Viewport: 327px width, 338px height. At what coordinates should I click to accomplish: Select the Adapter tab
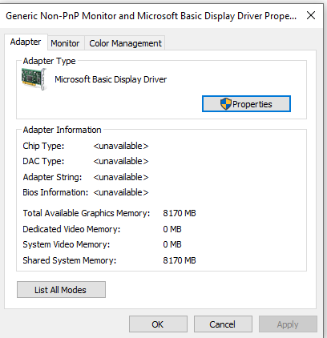[26, 42]
